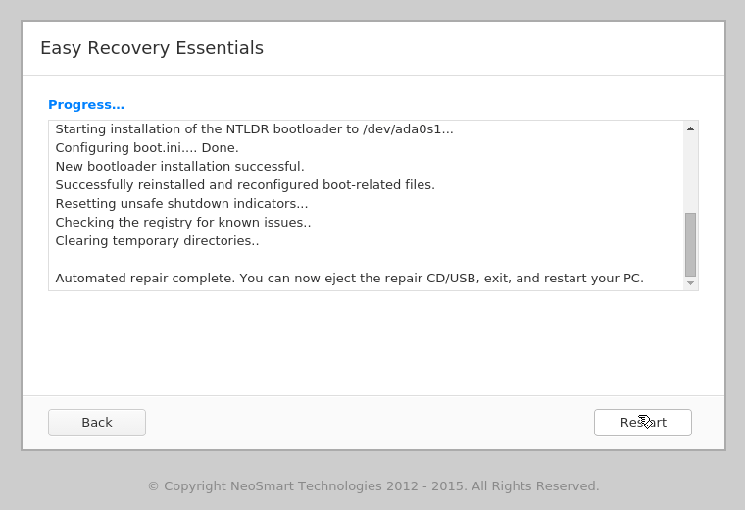The image size is (745, 510).
Task: Select 'Resetting unsafe shutdown indicators...' log entry
Action: coord(181,204)
